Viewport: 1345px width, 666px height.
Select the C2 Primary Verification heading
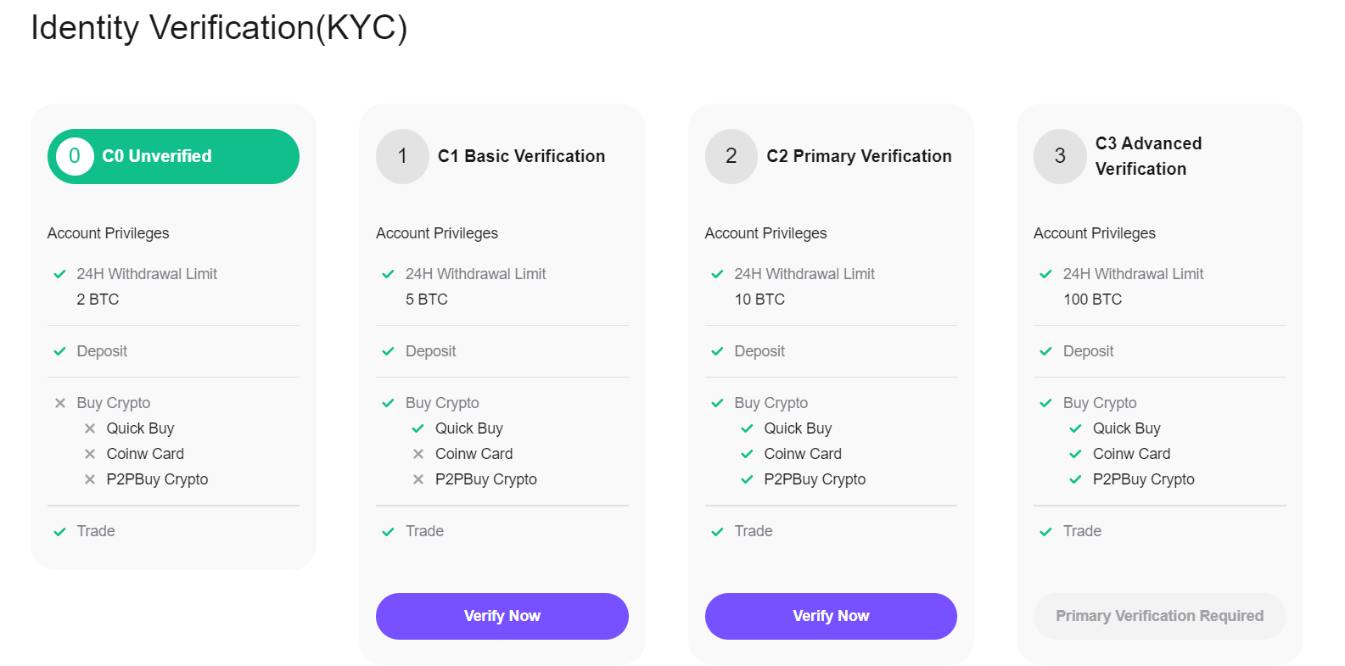point(859,156)
